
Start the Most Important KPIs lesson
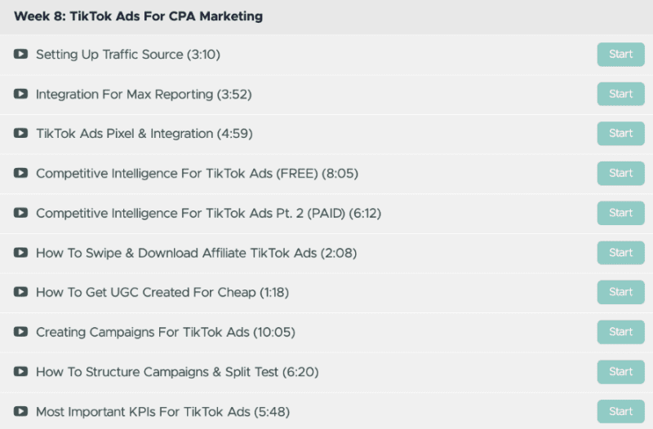pos(620,411)
